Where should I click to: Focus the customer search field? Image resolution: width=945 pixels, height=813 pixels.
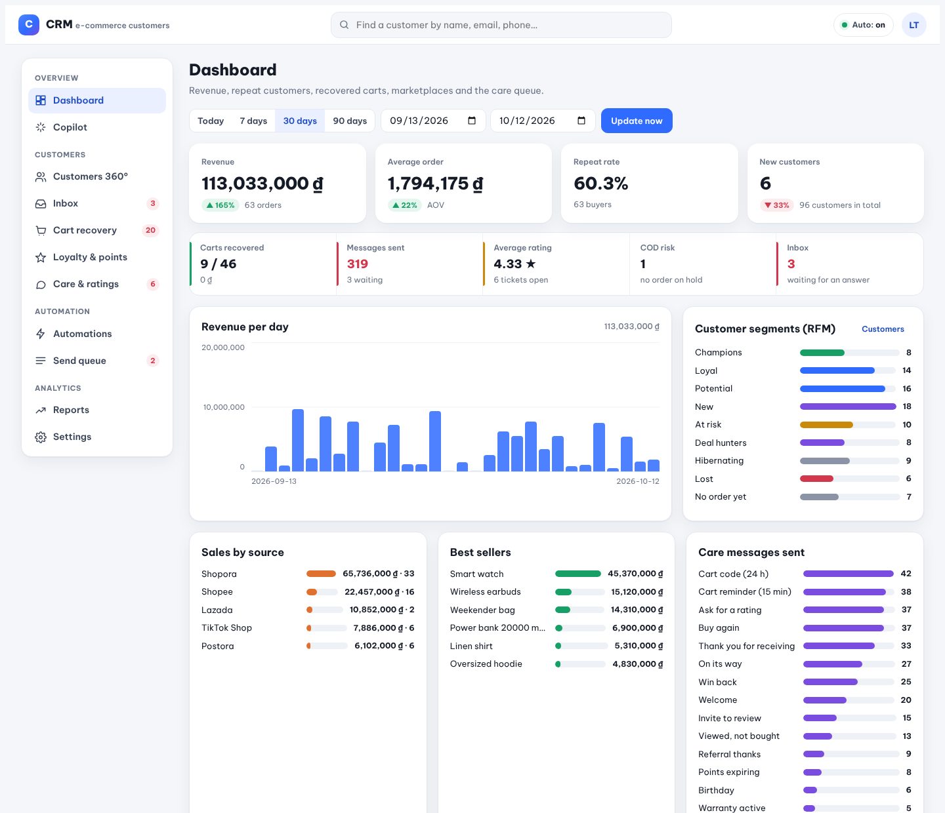[x=501, y=25]
